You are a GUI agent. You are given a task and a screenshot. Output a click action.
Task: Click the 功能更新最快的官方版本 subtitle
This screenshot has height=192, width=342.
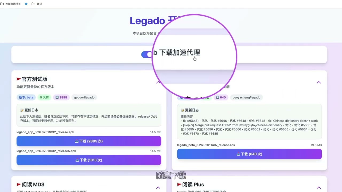(x=35, y=87)
